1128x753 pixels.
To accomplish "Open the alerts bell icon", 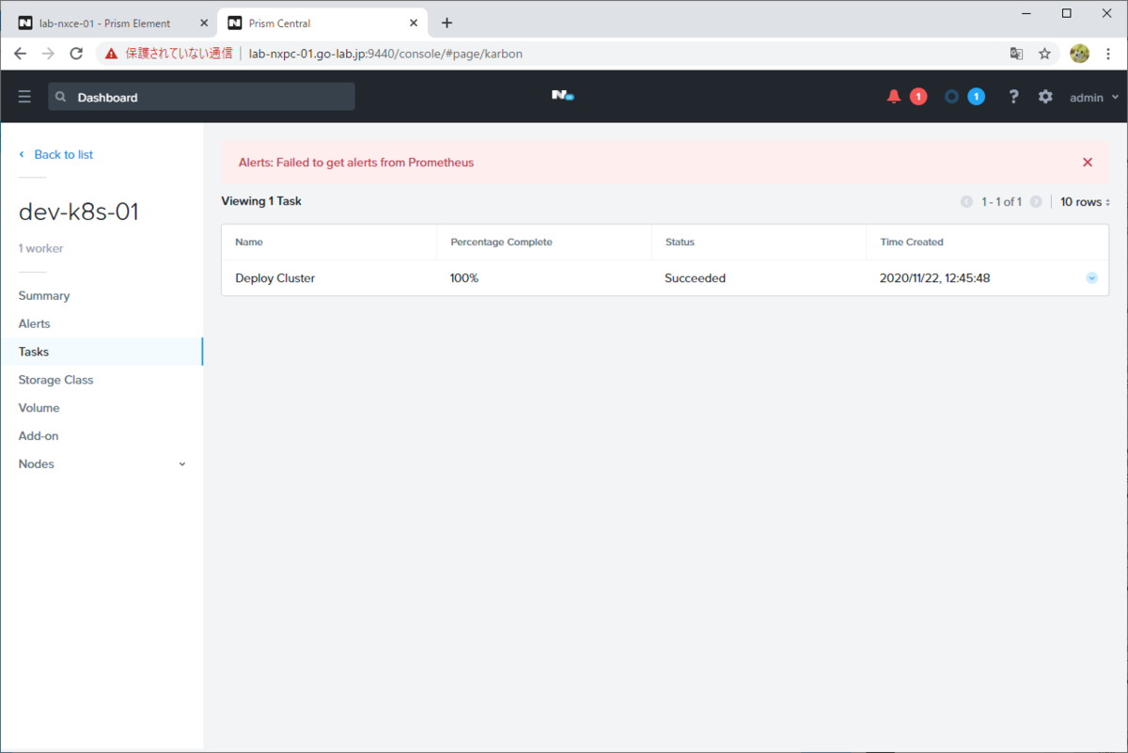I will (894, 96).
